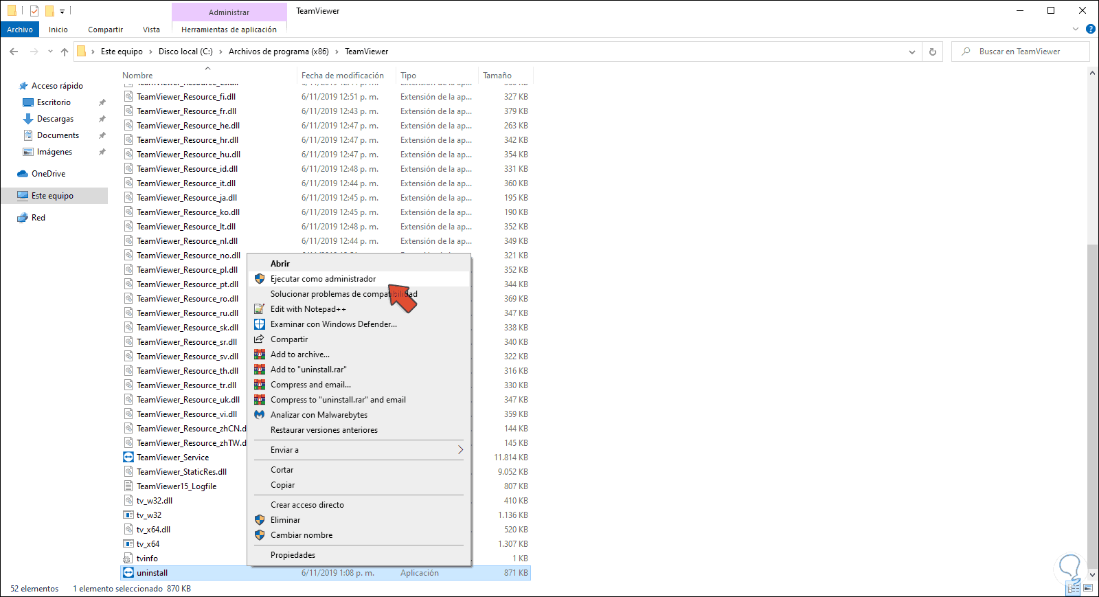This screenshot has height=597, width=1099.
Task: Open the Help question mark icon
Action: click(1090, 30)
